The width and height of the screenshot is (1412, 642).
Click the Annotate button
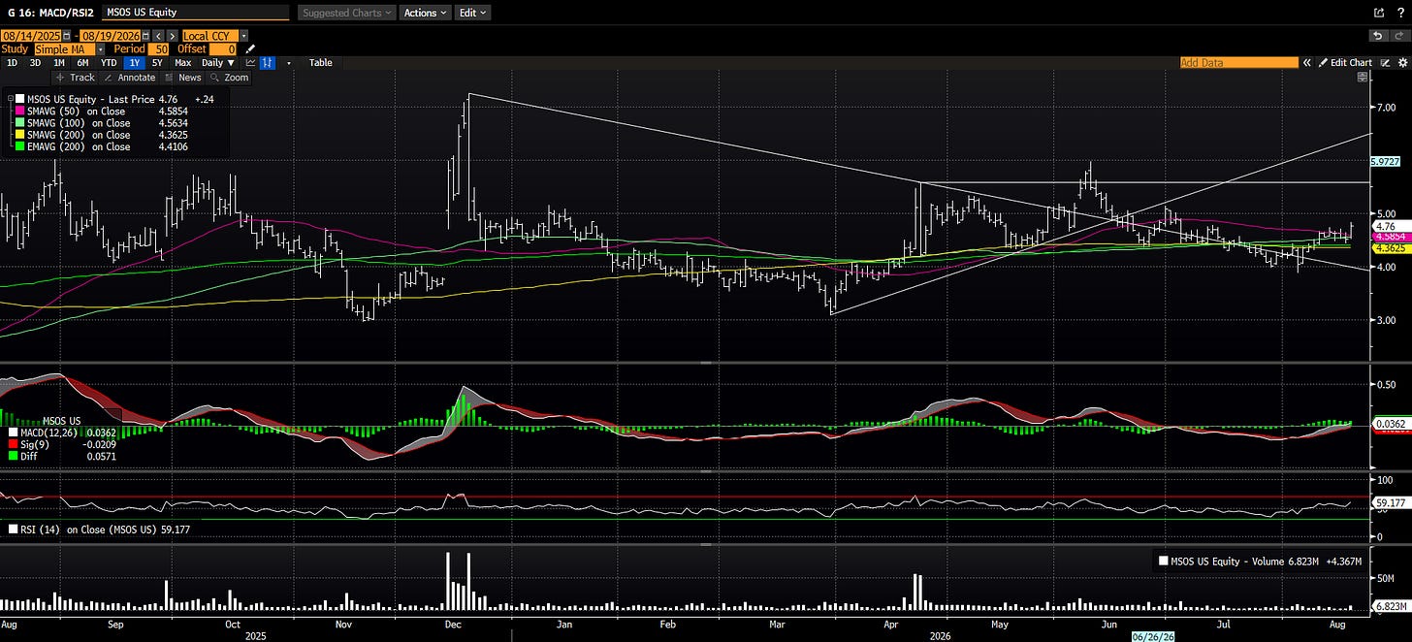click(x=131, y=77)
